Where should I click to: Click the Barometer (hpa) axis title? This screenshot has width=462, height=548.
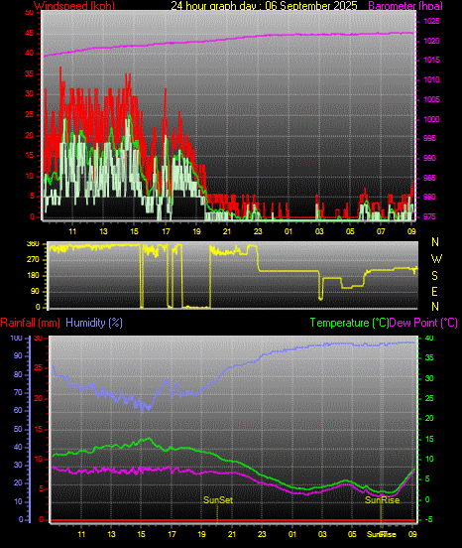point(405,6)
